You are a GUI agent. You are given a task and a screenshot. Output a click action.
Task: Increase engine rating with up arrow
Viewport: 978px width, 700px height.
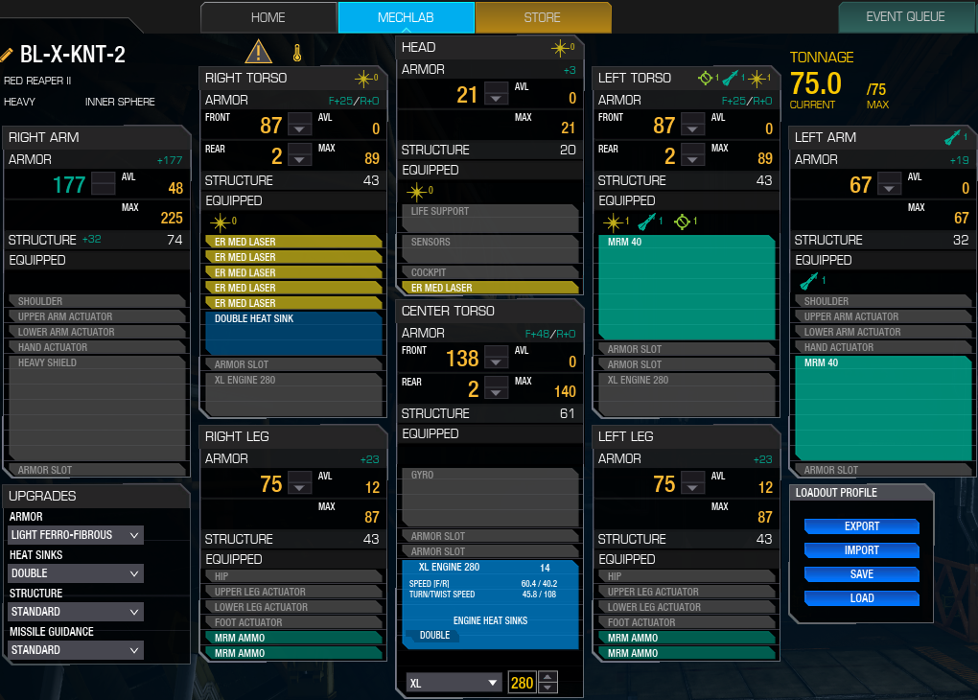tap(547, 677)
